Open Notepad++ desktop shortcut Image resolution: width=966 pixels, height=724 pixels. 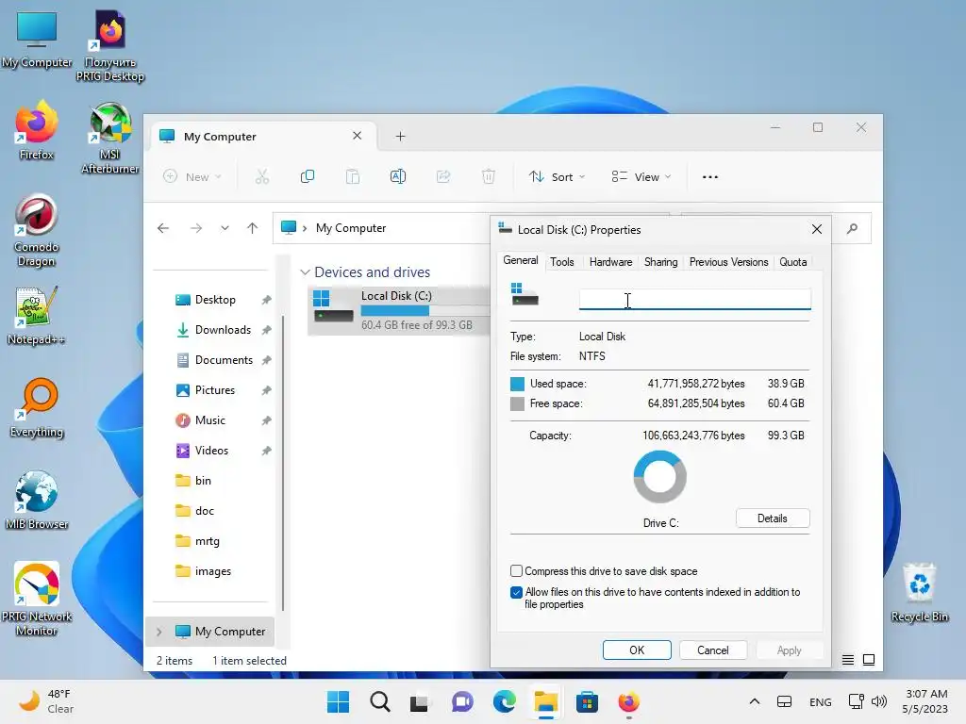coord(36,315)
